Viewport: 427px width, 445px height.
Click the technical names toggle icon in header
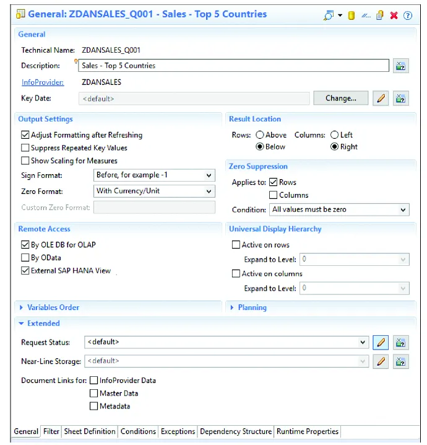366,15
